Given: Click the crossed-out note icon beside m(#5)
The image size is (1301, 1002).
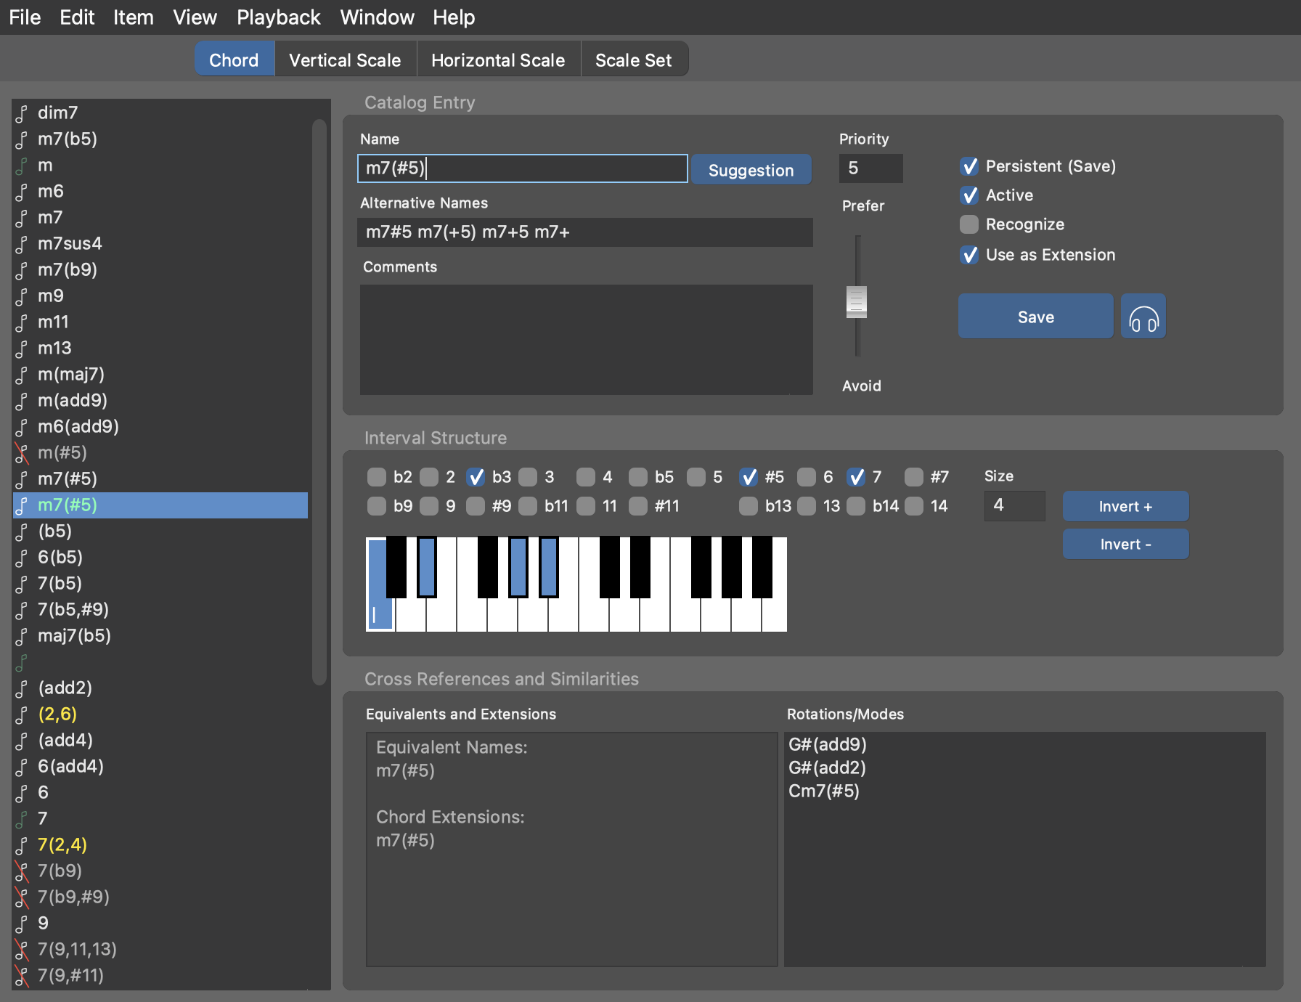Looking at the screenshot, I should click(x=22, y=453).
